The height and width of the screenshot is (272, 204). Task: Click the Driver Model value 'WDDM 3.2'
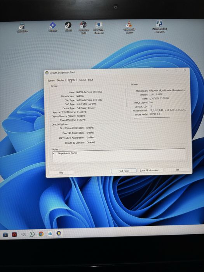pyautogui.click(x=155, y=114)
